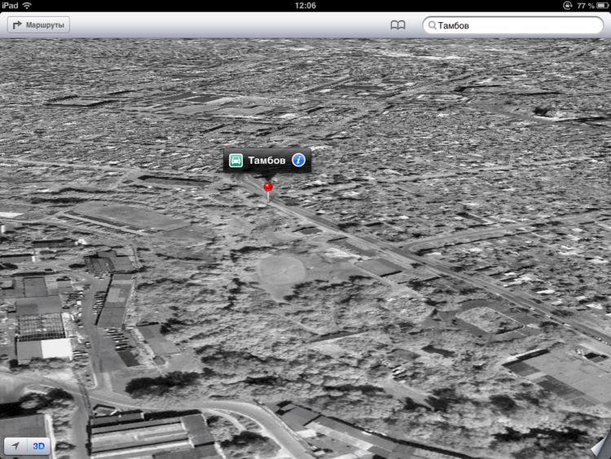The width and height of the screenshot is (611, 459).
Task: Toggle the 3D view button
Action: tap(38, 446)
